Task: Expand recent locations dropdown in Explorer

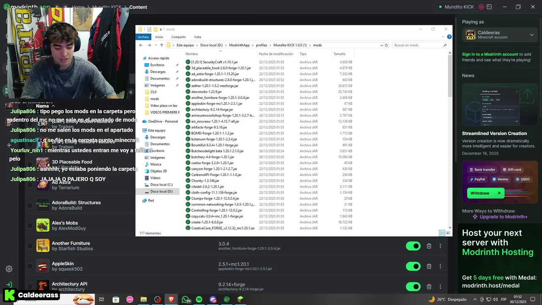Action: (156, 45)
